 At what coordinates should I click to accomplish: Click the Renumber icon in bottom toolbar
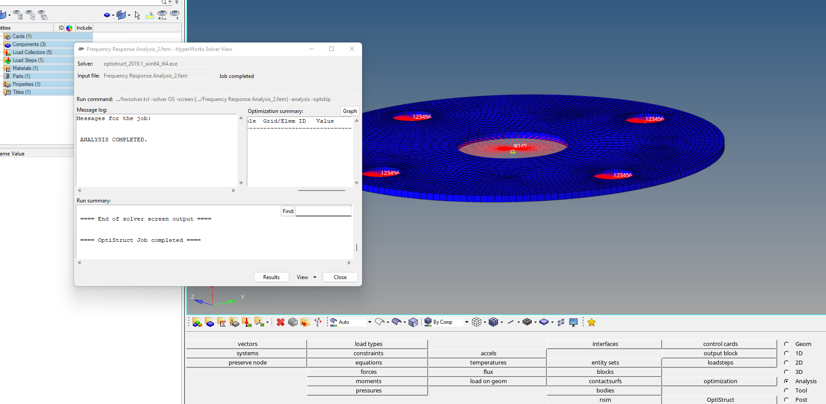point(318,322)
